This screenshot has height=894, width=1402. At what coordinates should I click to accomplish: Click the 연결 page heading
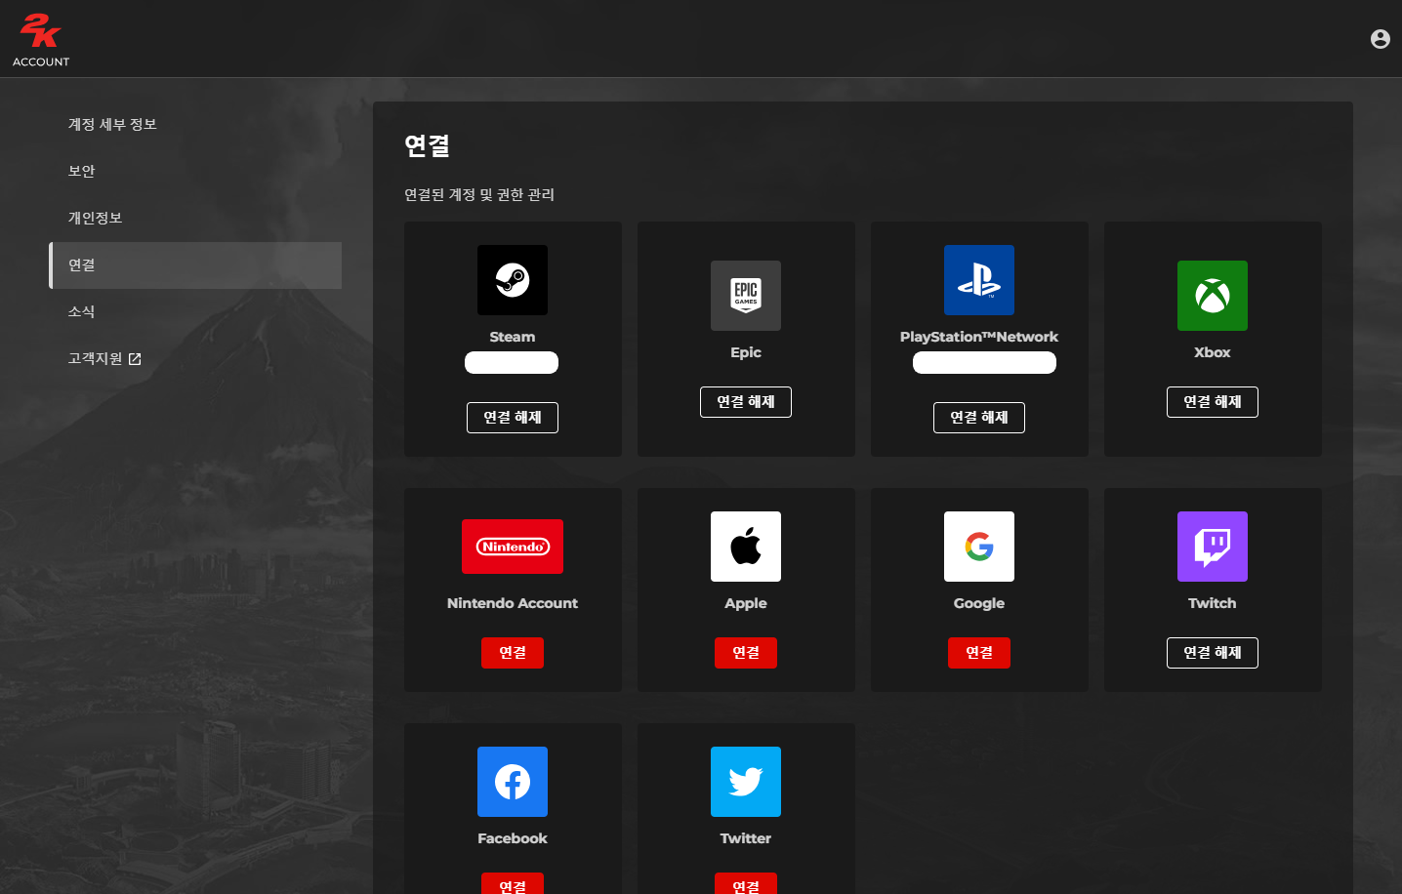[x=428, y=145]
